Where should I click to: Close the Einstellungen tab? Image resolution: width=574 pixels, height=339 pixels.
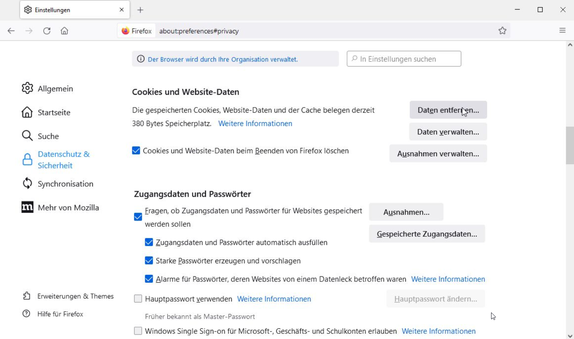click(122, 10)
